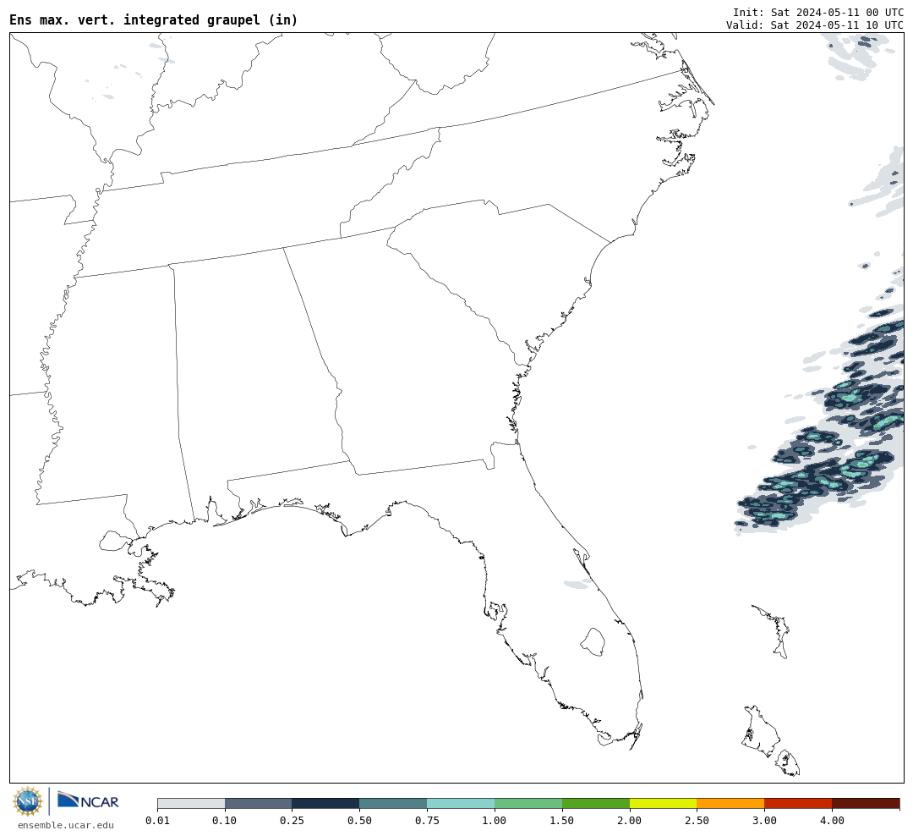Click the colorbar label '2.50'
Viewport: 913px width, 836px height.
pyautogui.click(x=697, y=821)
